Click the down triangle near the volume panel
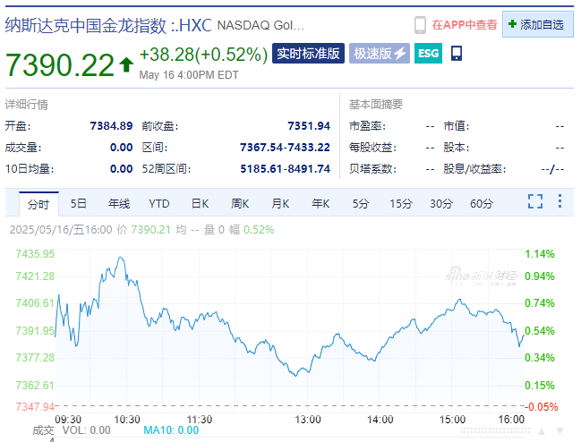The height and width of the screenshot is (442, 581). coord(560,431)
